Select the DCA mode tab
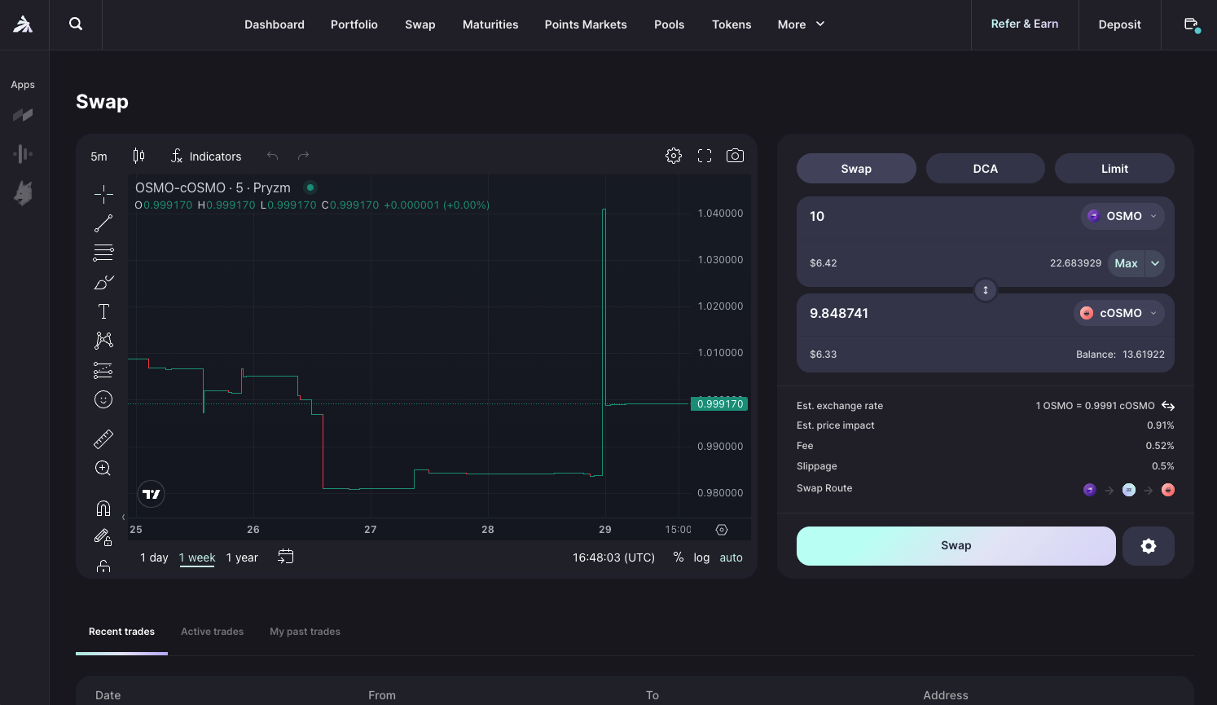This screenshot has width=1217, height=705. click(986, 169)
